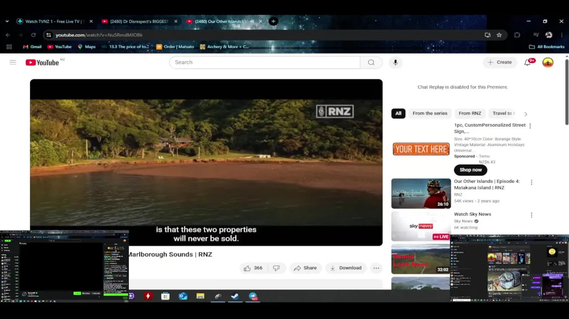Select the All filter chip

[398, 113]
